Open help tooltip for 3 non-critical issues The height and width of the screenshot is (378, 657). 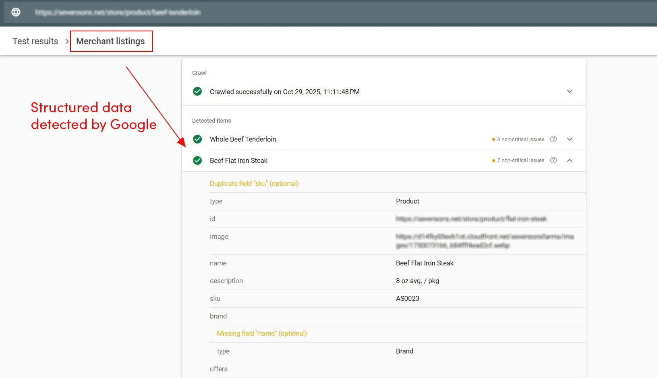[553, 139]
